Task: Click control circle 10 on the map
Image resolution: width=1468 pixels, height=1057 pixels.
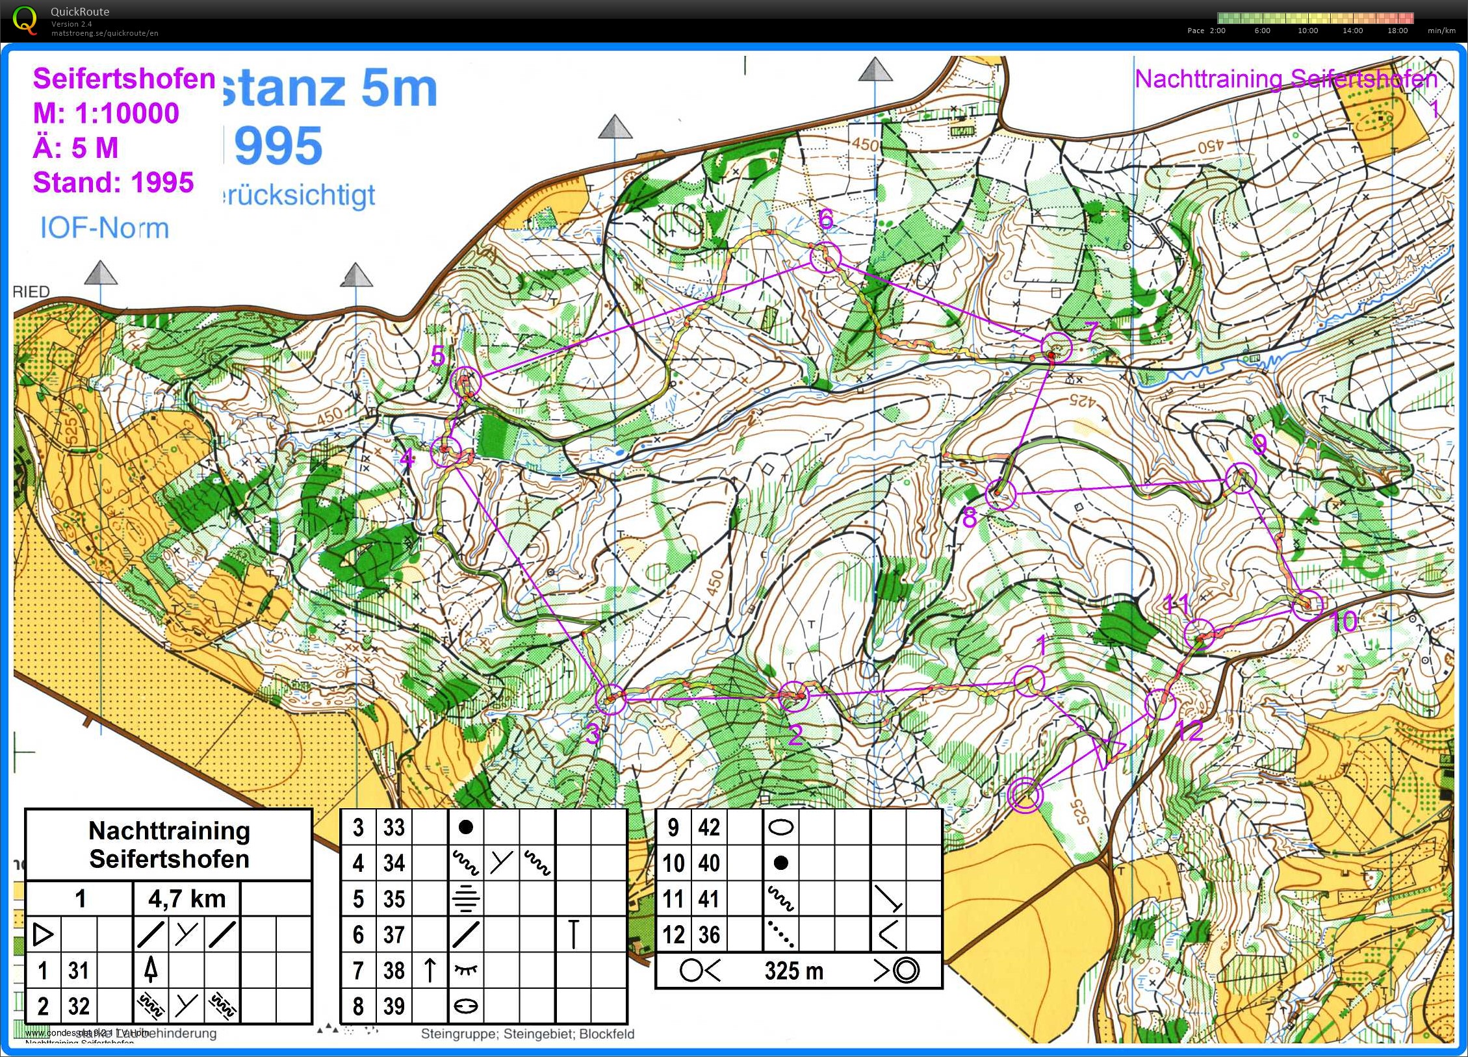Action: [x=1307, y=605]
